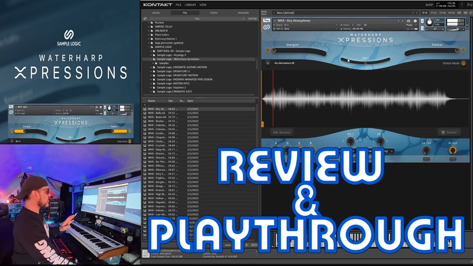Open the View dropdown in the browser
The image size is (473, 266).
(197, 18)
